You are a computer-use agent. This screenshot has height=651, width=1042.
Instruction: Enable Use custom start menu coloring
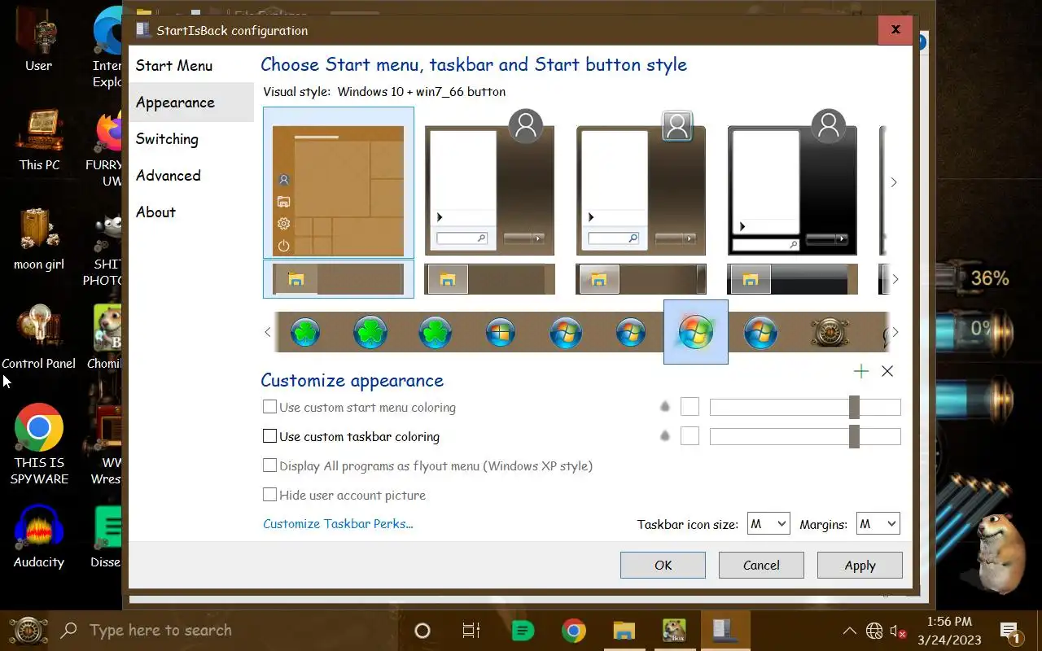[x=359, y=407]
